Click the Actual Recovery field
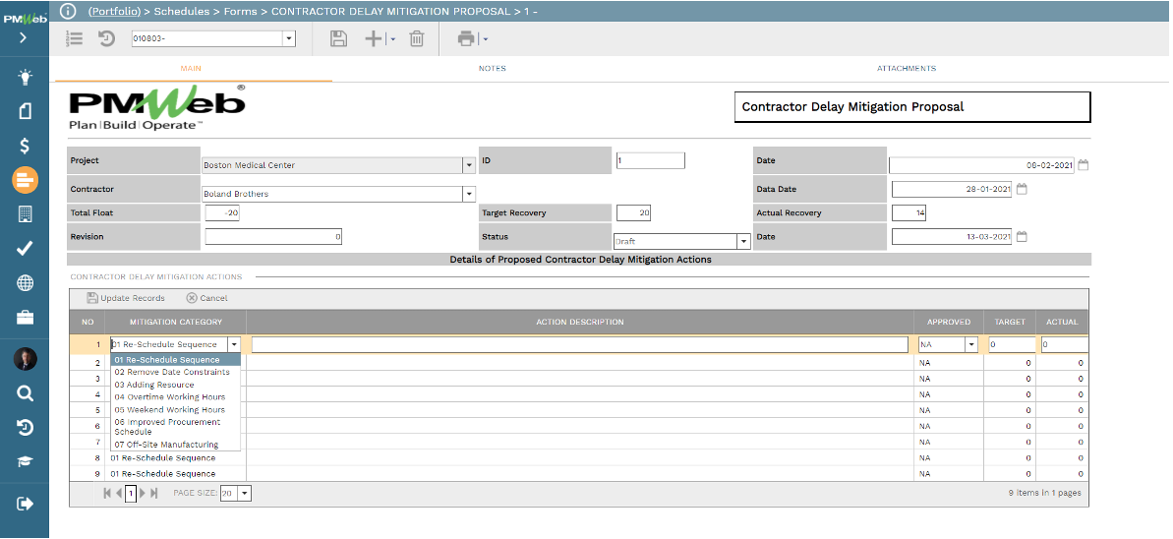The image size is (1173, 539). (x=909, y=213)
